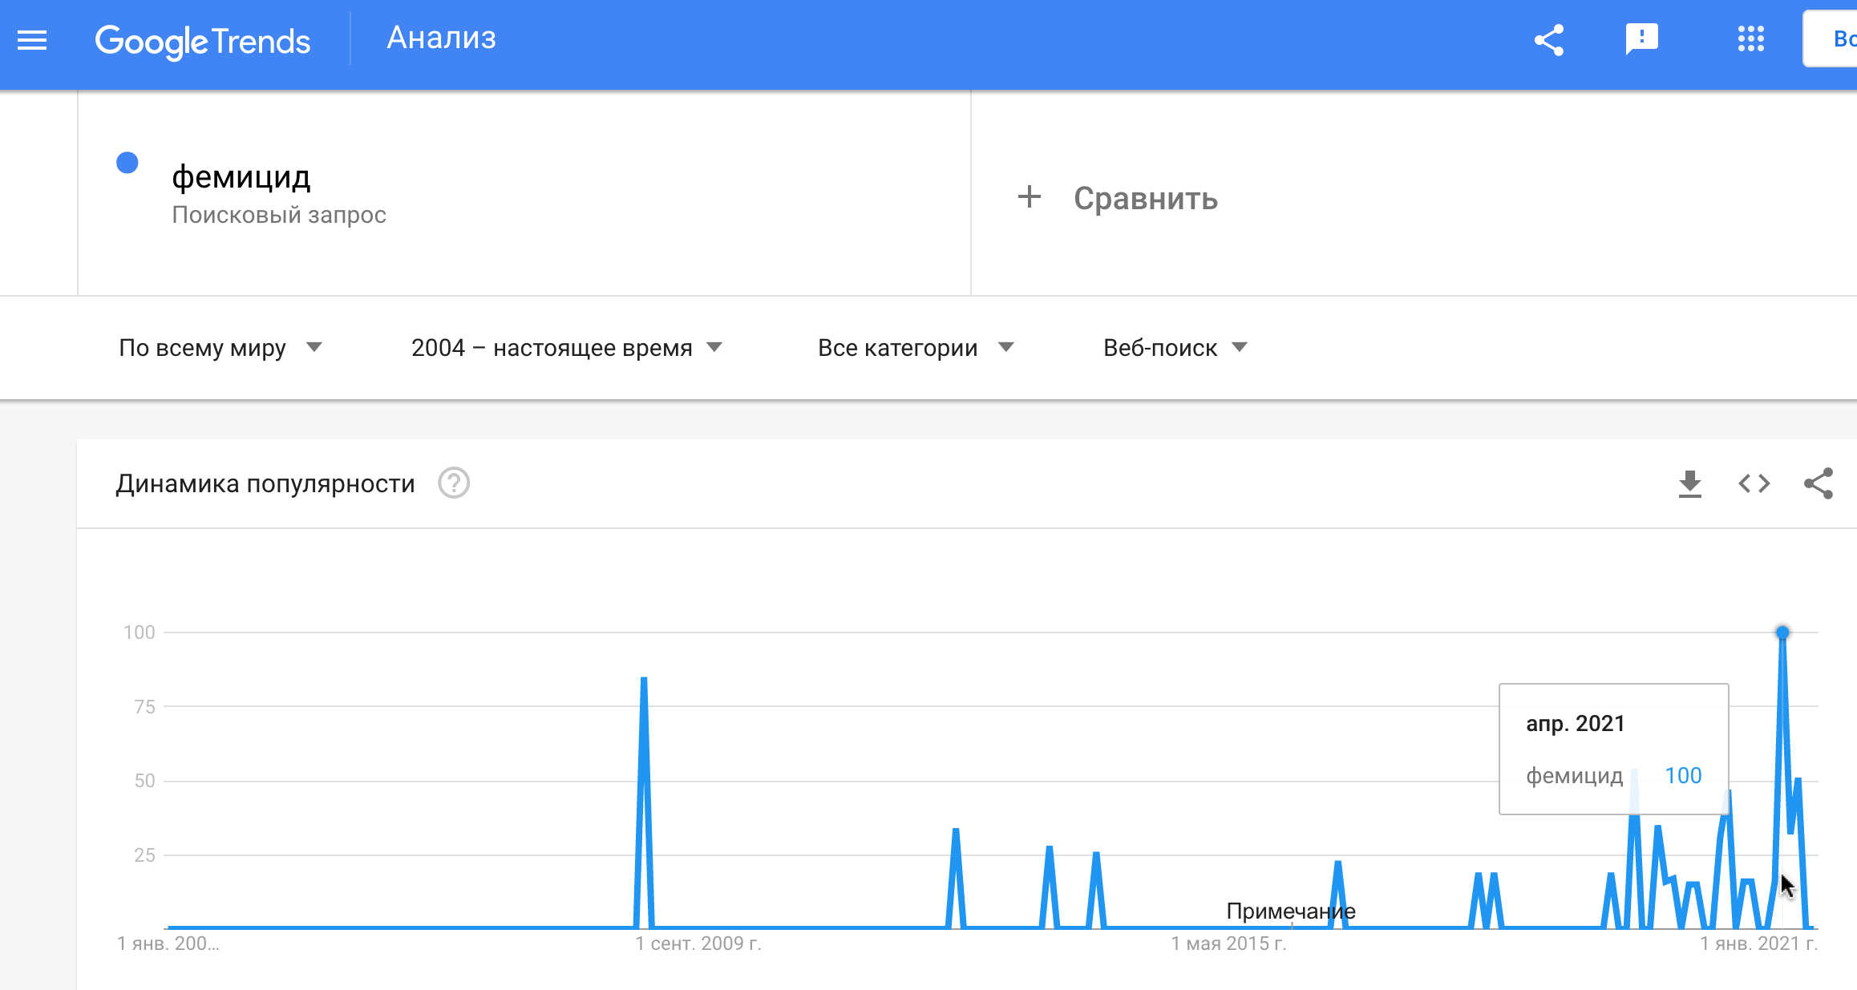The width and height of the screenshot is (1857, 990).
Task: Edit the фемицид search term
Action: (x=241, y=177)
